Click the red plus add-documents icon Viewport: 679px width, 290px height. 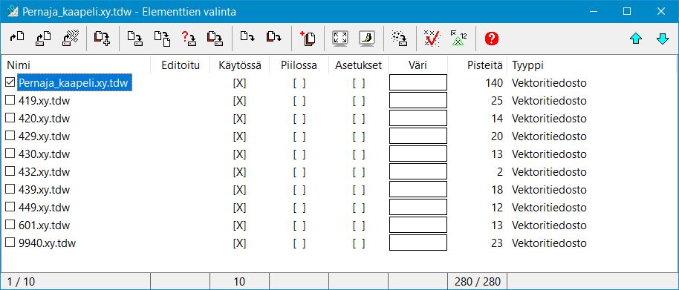308,39
